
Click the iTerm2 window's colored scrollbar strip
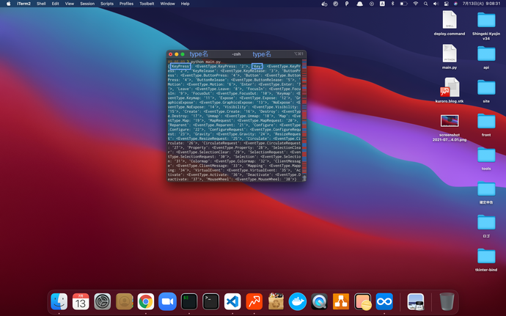tap(304, 117)
